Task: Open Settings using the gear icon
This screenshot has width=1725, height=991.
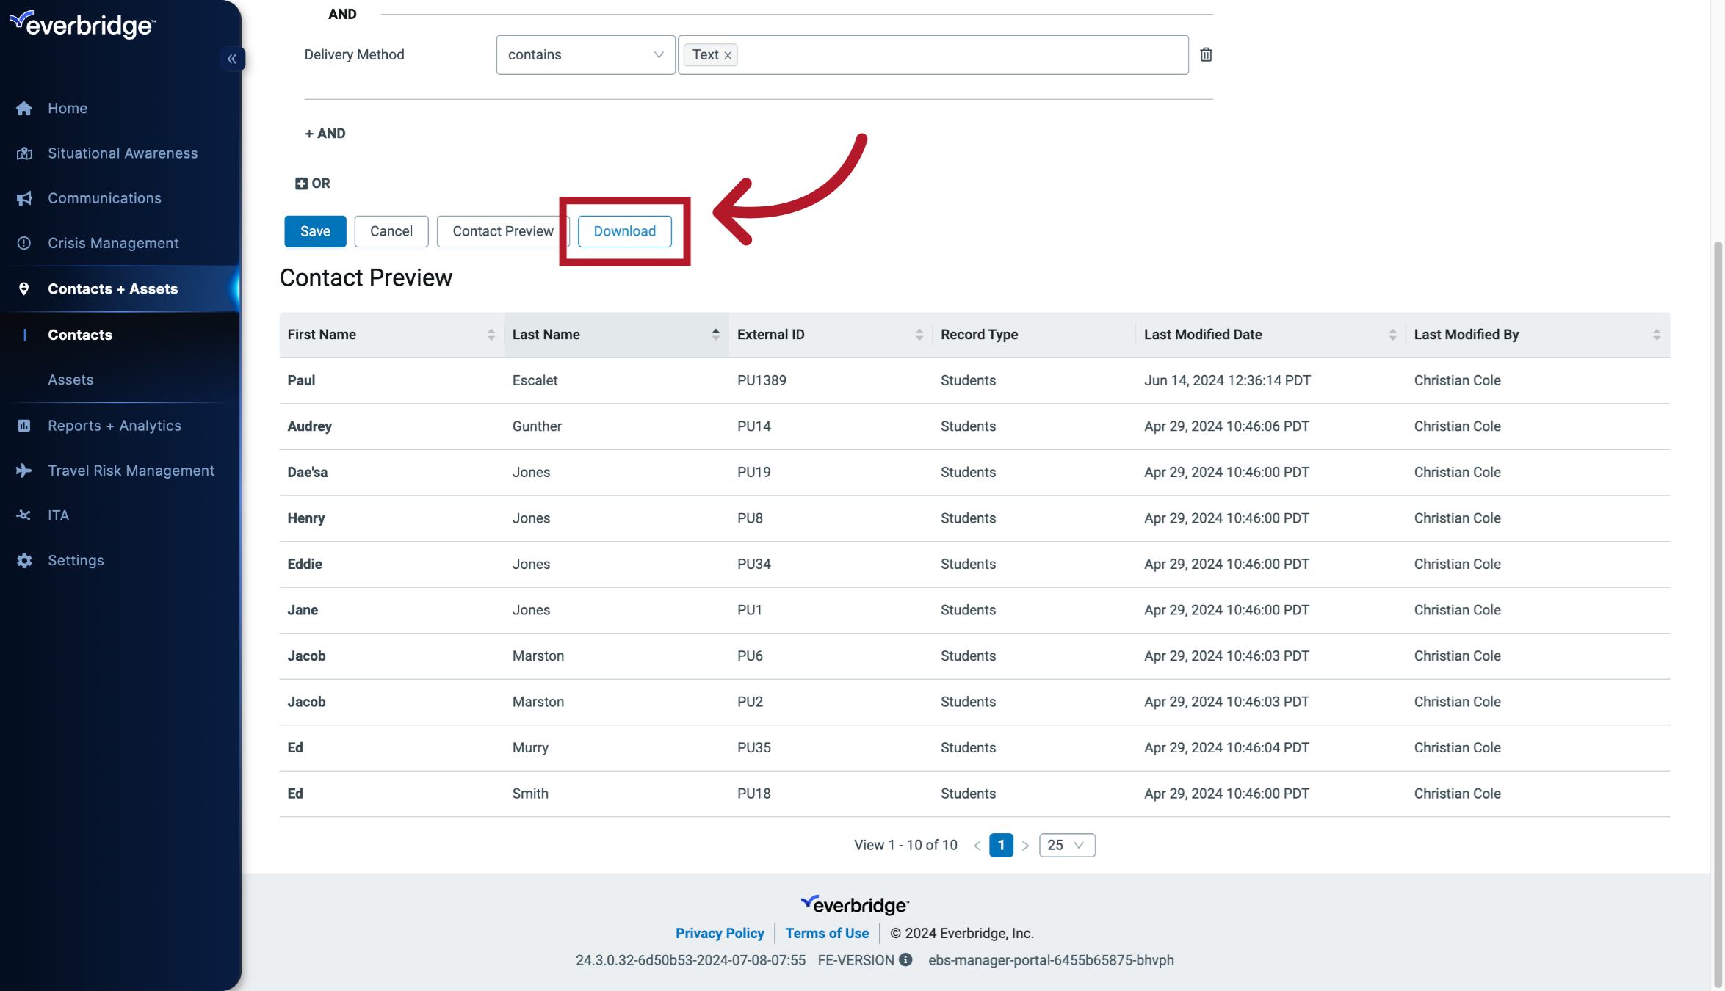Action: pyautogui.click(x=24, y=560)
